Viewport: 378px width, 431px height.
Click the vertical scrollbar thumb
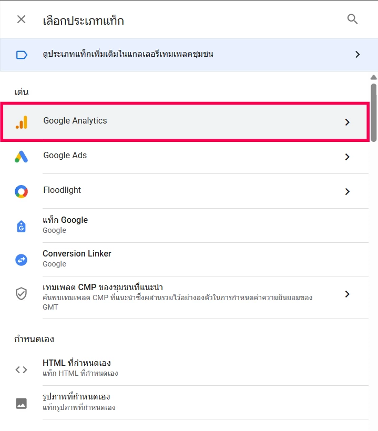point(374,112)
